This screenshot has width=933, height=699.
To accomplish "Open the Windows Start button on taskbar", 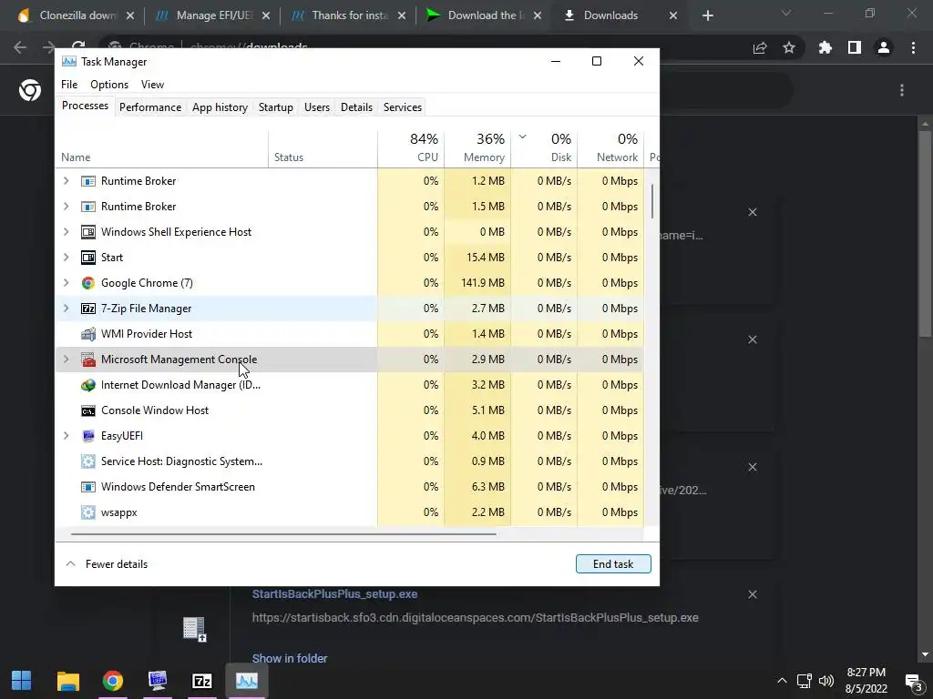I will (x=22, y=681).
